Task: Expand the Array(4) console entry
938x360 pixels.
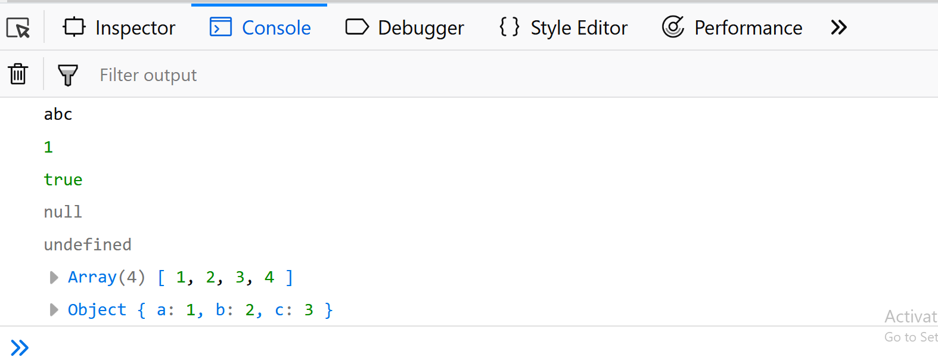Action: pyautogui.click(x=53, y=277)
